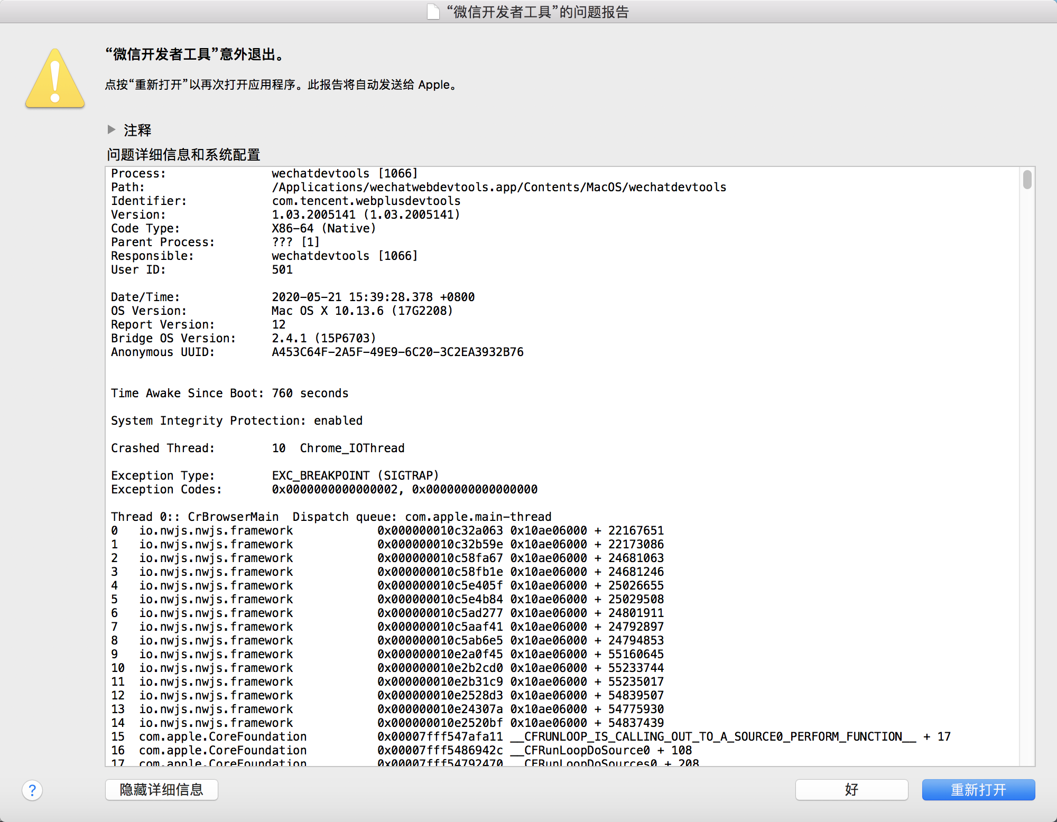Click the 注释 comments label
Screen dimensions: 1057x822
137,130
